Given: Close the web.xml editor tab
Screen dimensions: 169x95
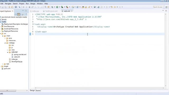Looking at the screenshot, I should [x=72, y=11].
